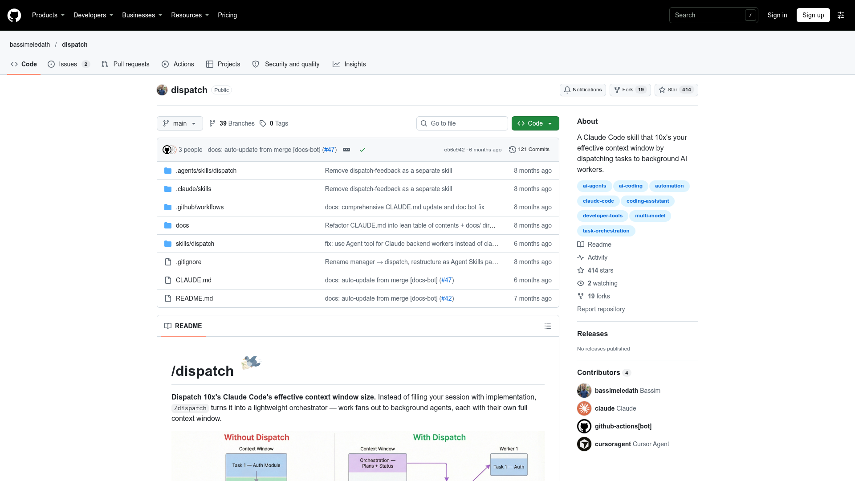This screenshot has width=855, height=481.
Task: Open the green Code dropdown button
Action: tap(535, 123)
